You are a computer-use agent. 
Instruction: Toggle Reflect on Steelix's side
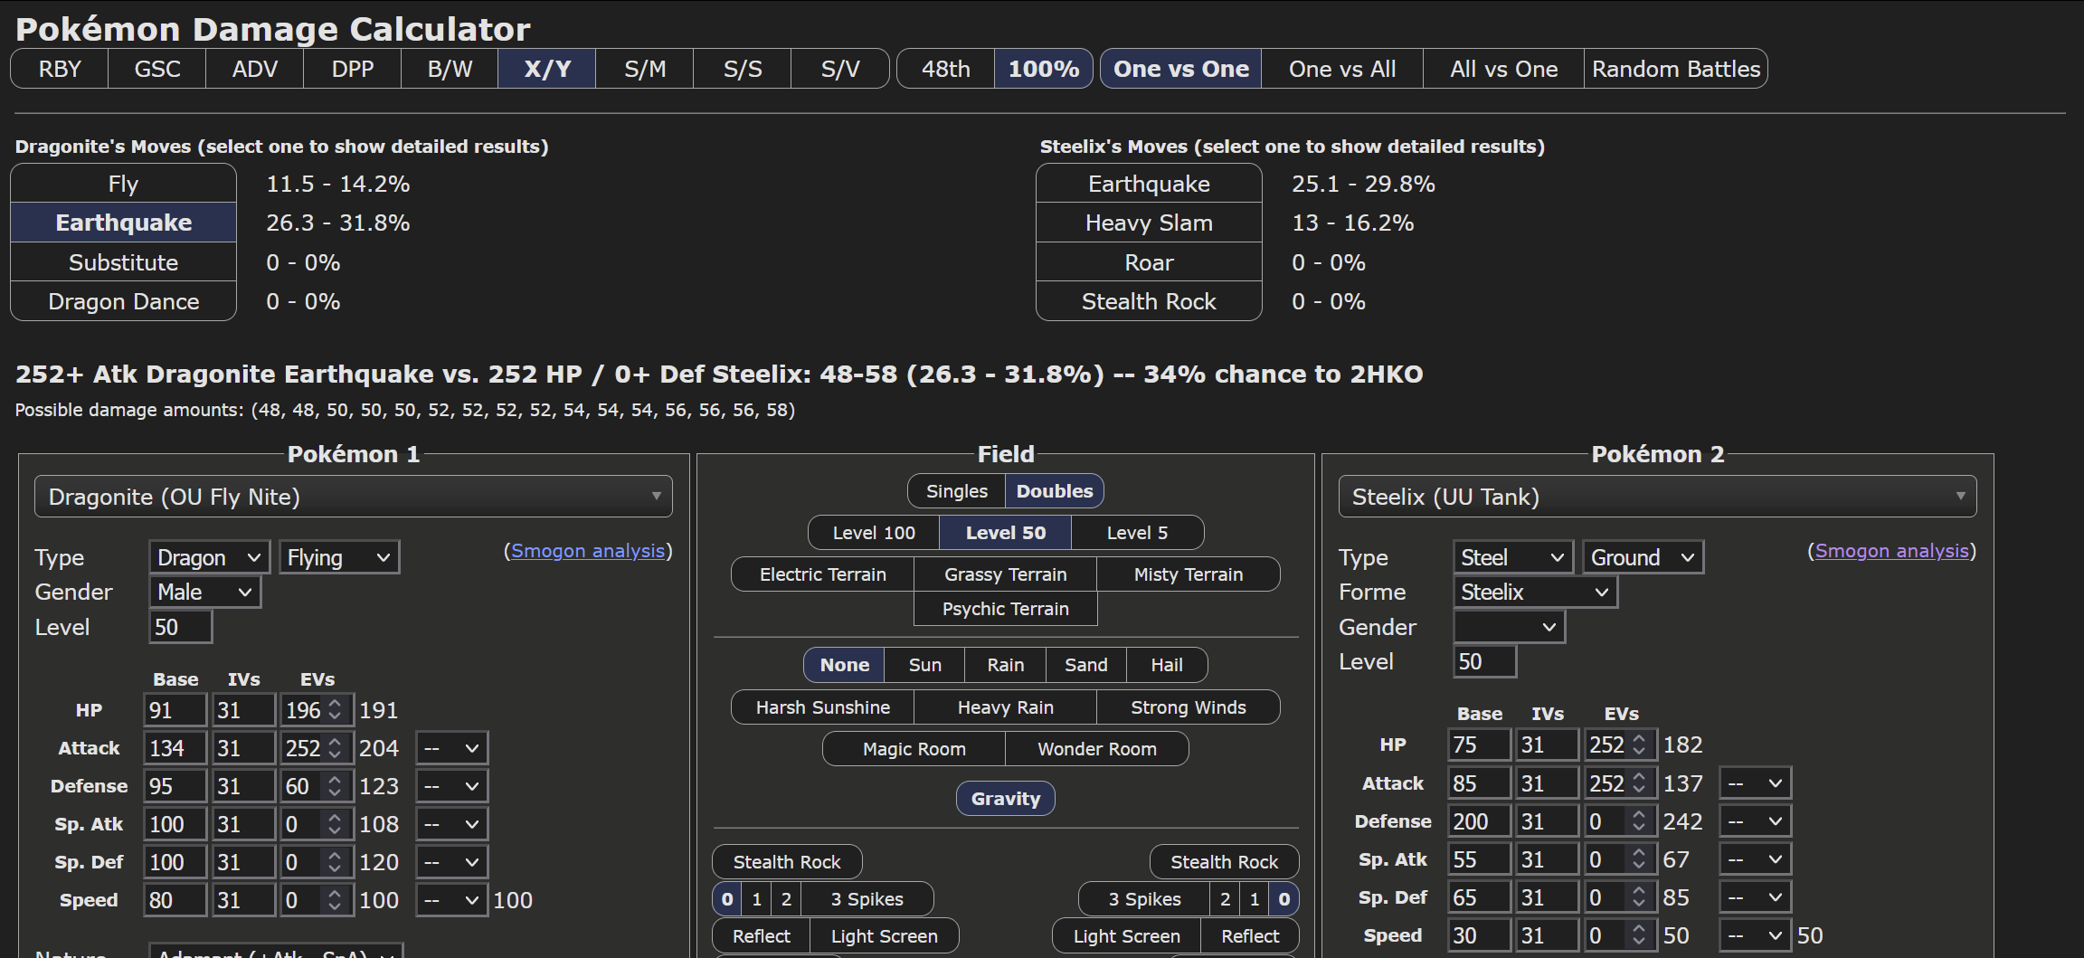(x=1249, y=936)
